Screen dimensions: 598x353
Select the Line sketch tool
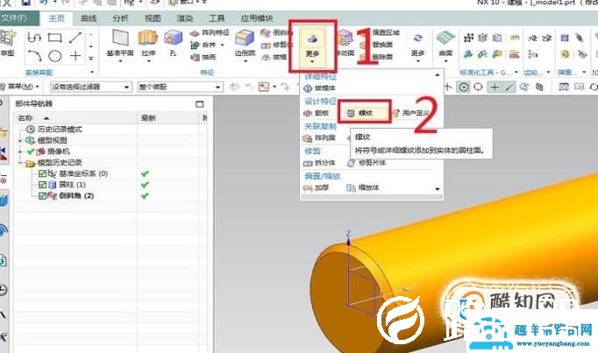coord(75,38)
